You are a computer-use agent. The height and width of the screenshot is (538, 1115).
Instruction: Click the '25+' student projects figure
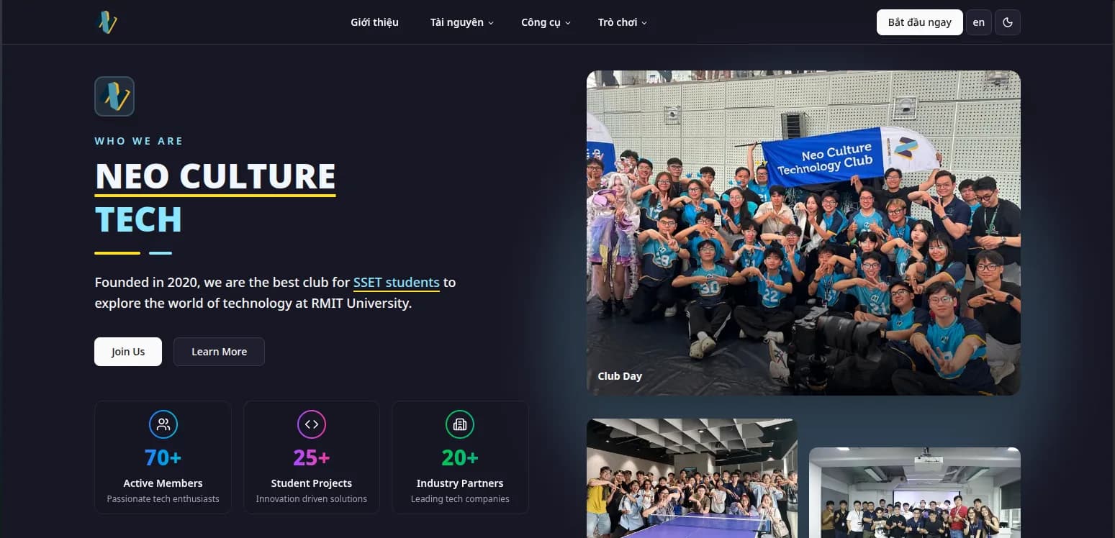pos(312,457)
